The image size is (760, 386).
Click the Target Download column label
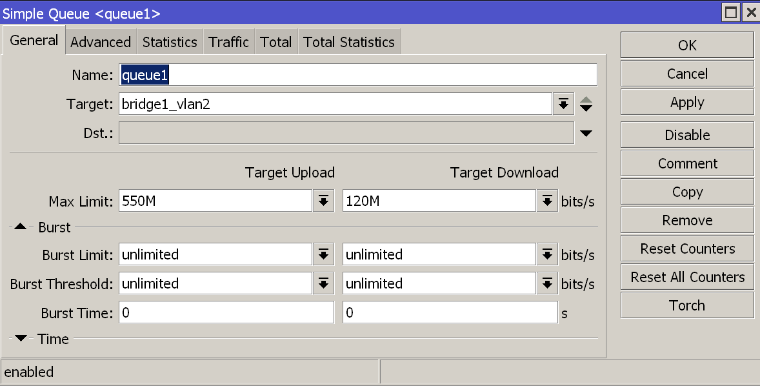(504, 172)
